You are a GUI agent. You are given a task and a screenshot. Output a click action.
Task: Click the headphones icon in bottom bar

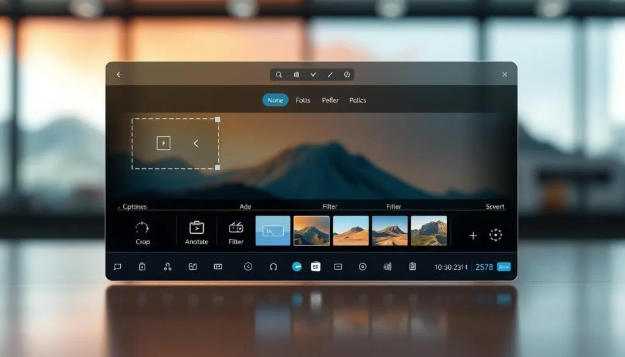pyautogui.click(x=273, y=267)
